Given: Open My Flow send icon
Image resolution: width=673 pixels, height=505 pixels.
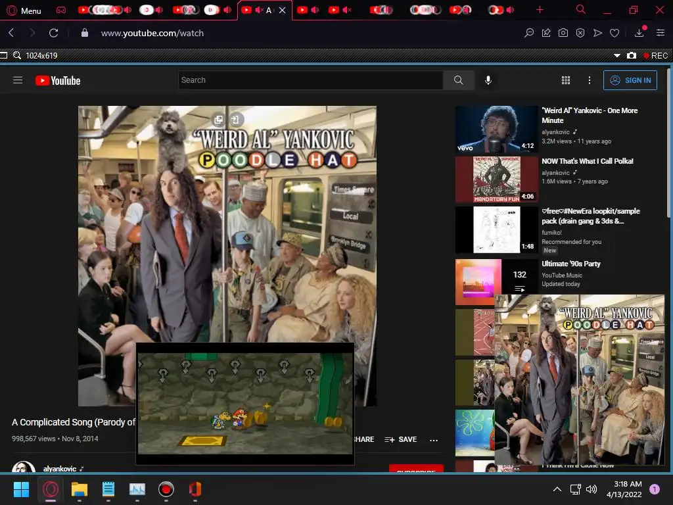Looking at the screenshot, I should [x=597, y=33].
